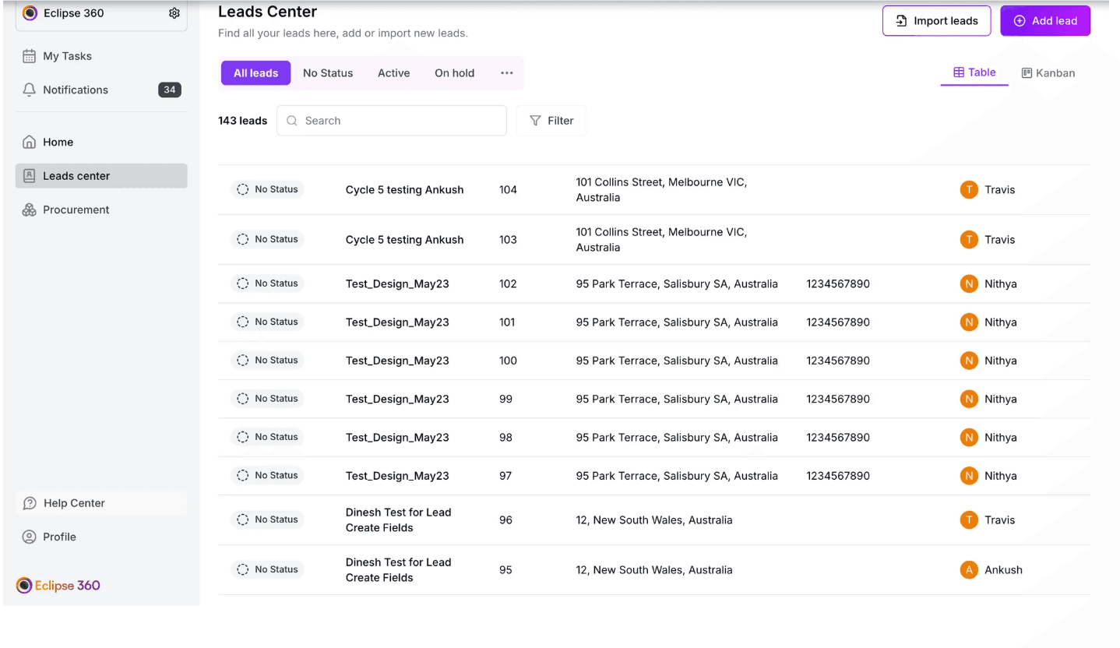Click the Help Center chat icon

30,503
